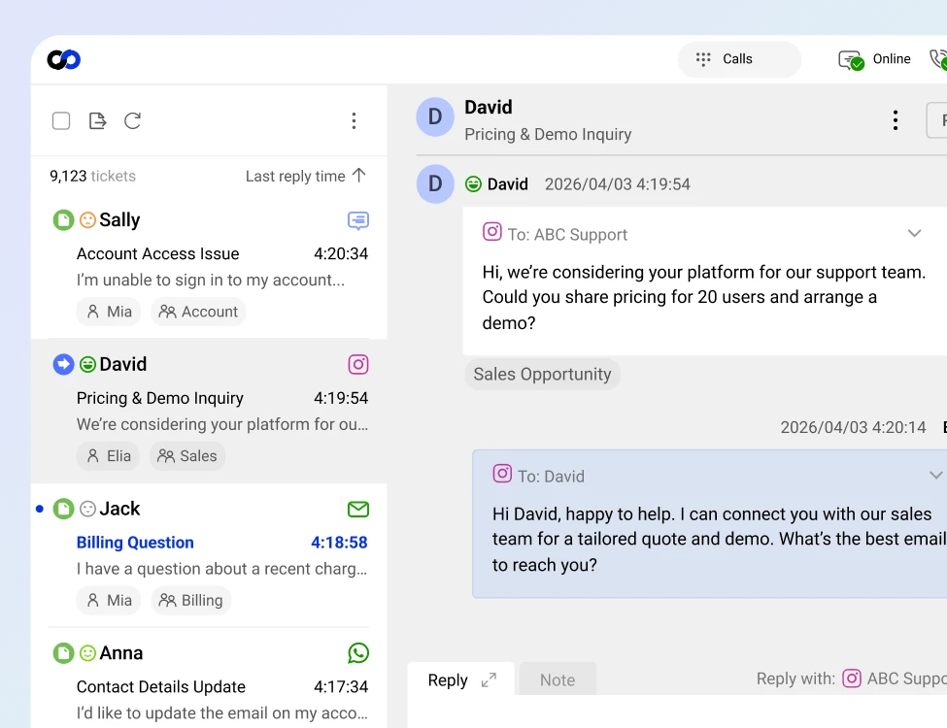The height and width of the screenshot is (728, 947).
Task: Select the Pricing & Demo Inquiry ticket subject
Action: click(x=160, y=398)
